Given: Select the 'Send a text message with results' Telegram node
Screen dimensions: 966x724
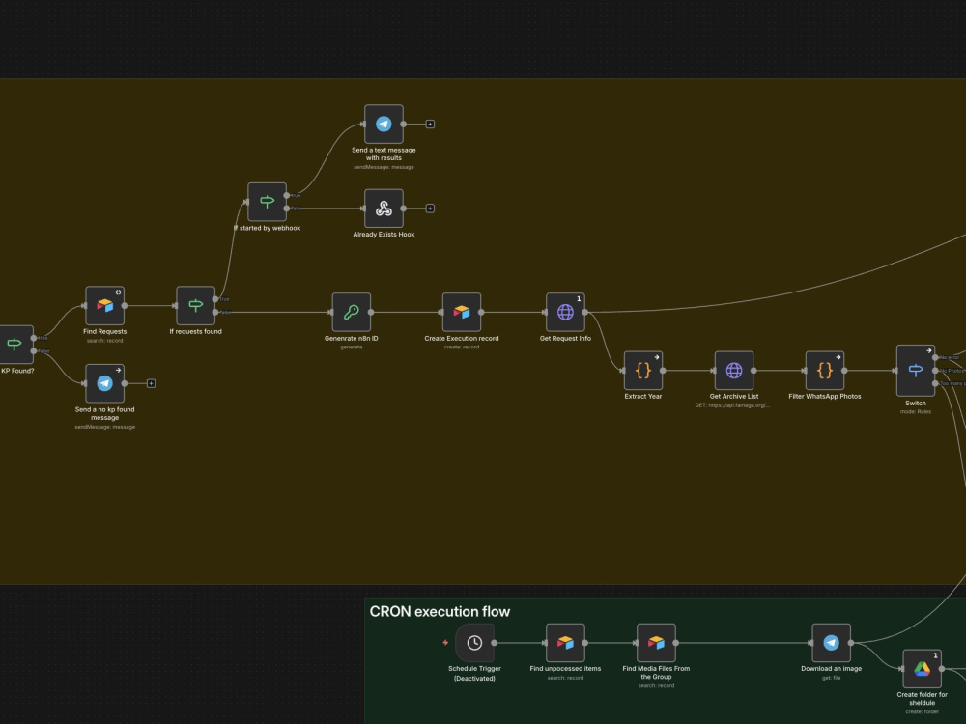Looking at the screenshot, I should click(384, 124).
